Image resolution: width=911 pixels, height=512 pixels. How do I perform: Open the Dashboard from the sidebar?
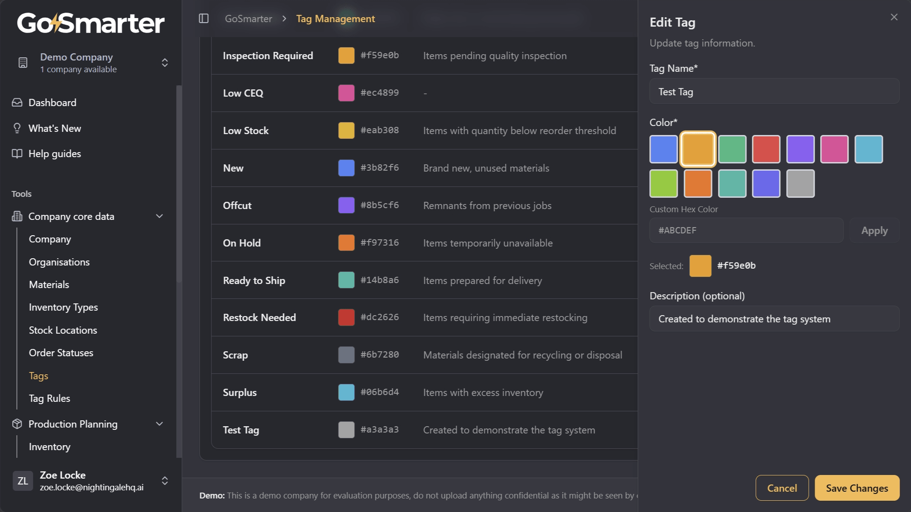[52, 102]
